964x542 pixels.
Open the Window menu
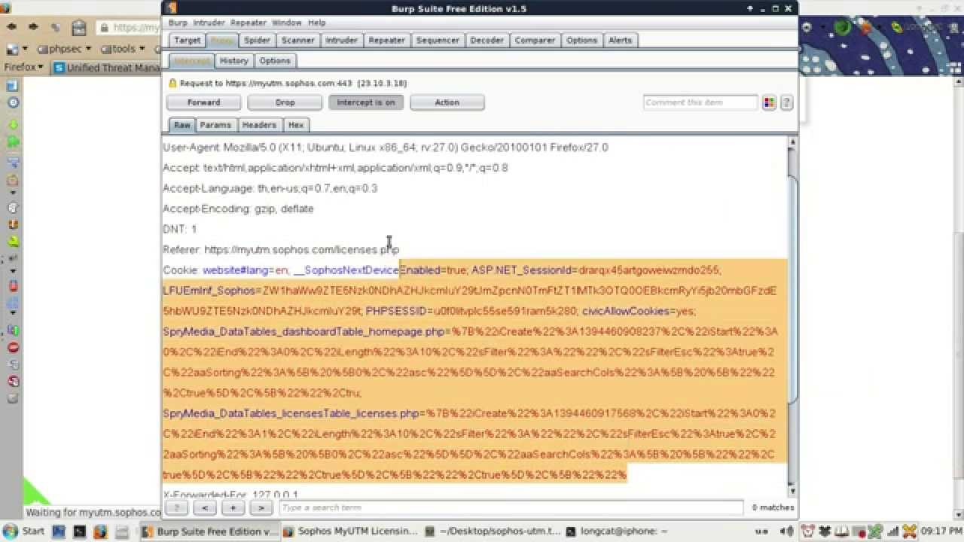click(286, 23)
